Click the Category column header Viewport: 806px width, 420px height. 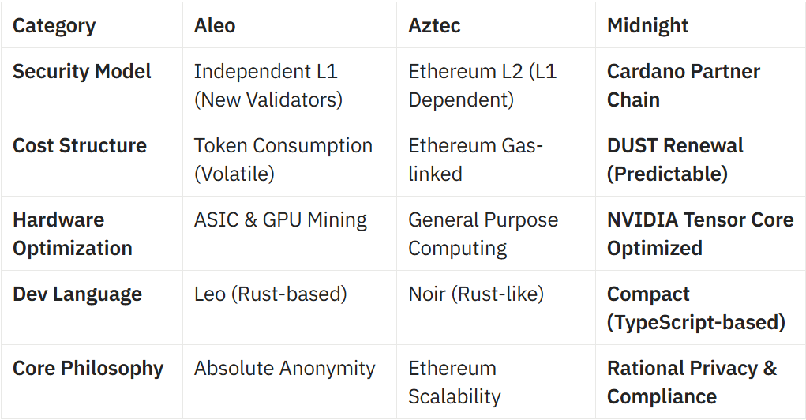54,25
